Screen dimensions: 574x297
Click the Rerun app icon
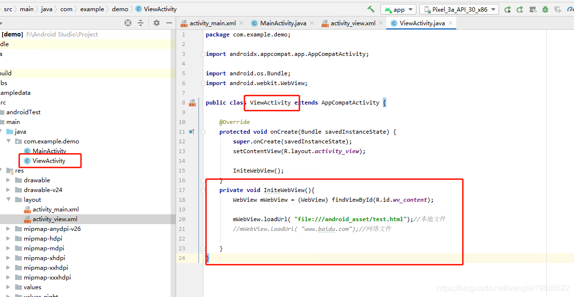(507, 10)
